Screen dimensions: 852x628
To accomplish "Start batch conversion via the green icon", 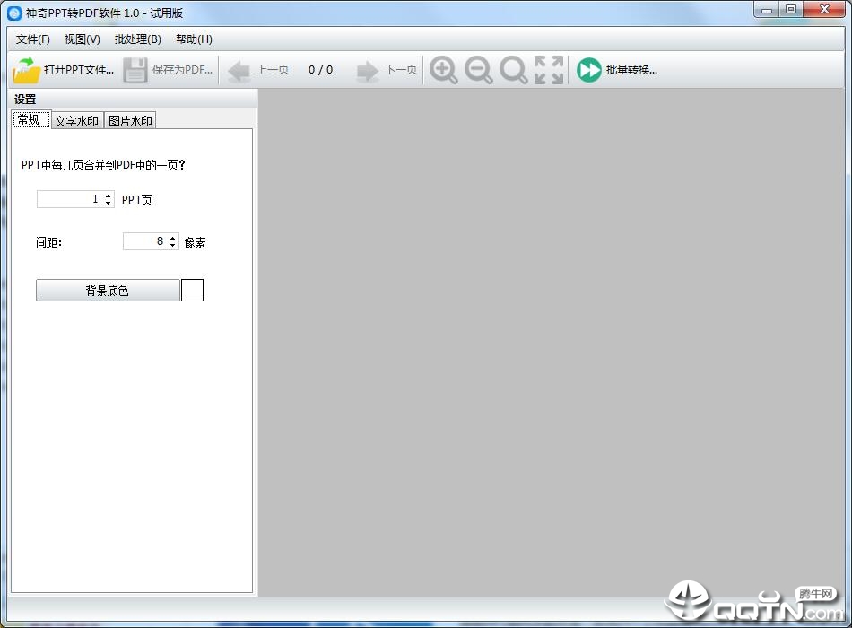I will [589, 70].
